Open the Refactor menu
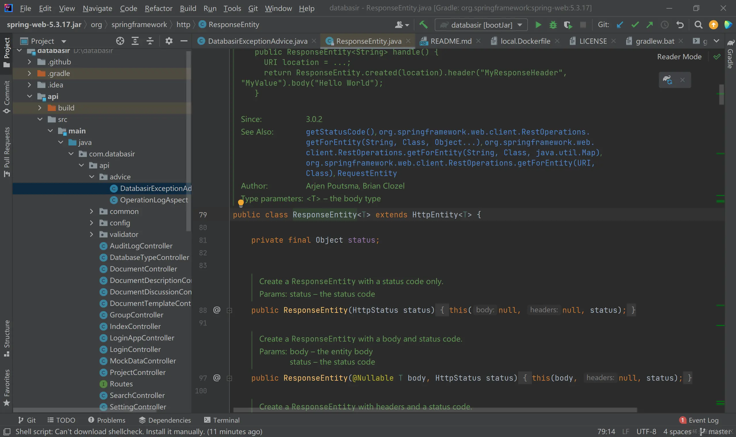Image resolution: width=736 pixels, height=437 pixels. [158, 8]
